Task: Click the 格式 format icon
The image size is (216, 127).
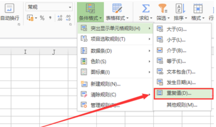Action: click(x=198, y=8)
